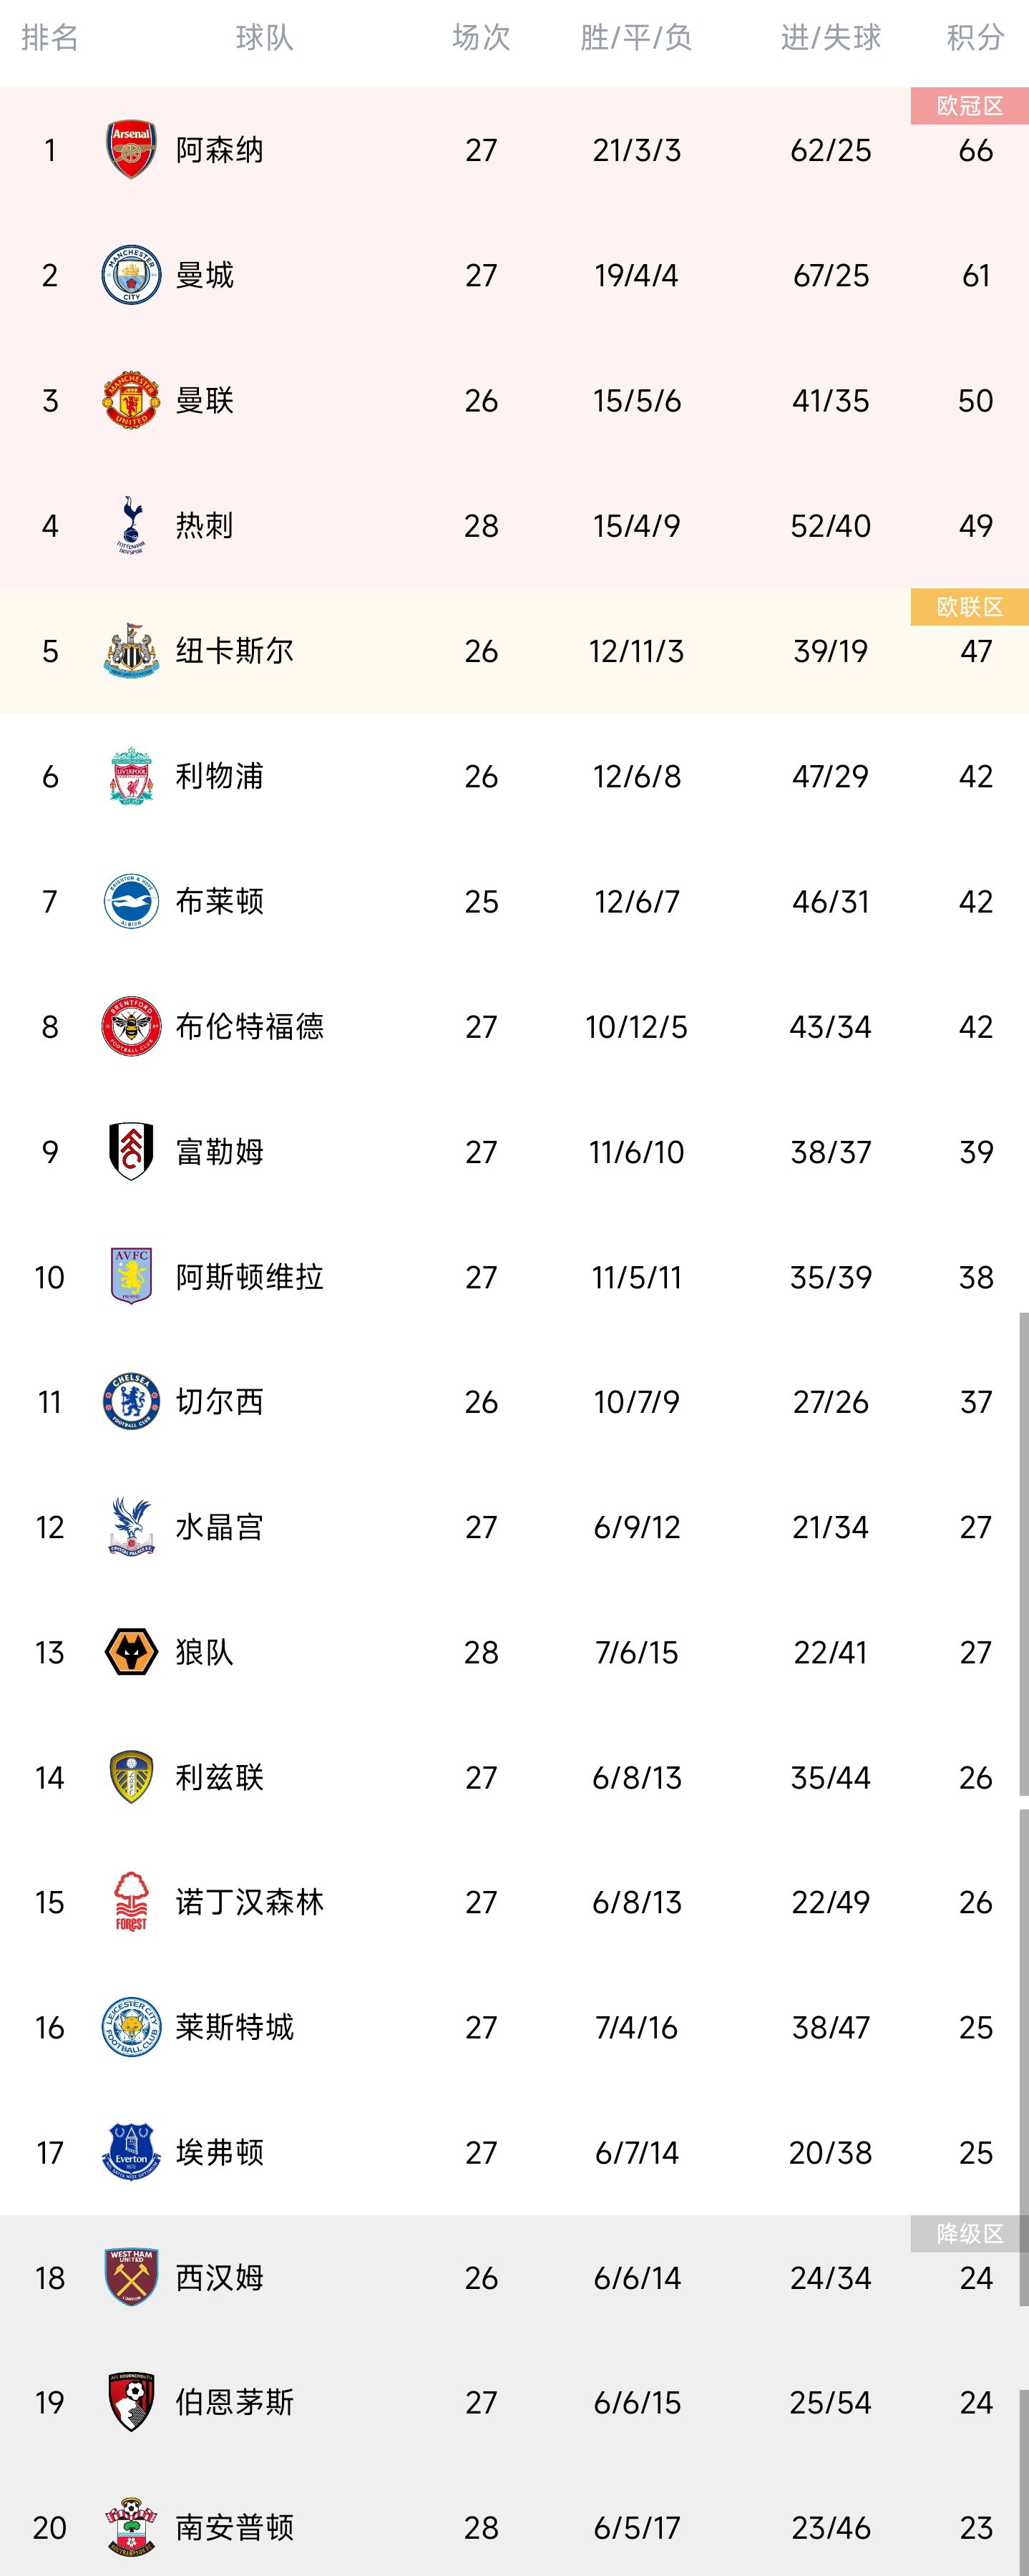Click the Newcastle United crest

click(x=131, y=651)
